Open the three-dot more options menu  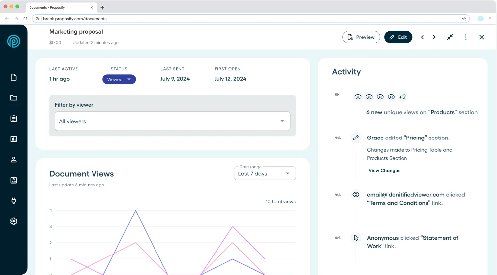[x=466, y=37]
